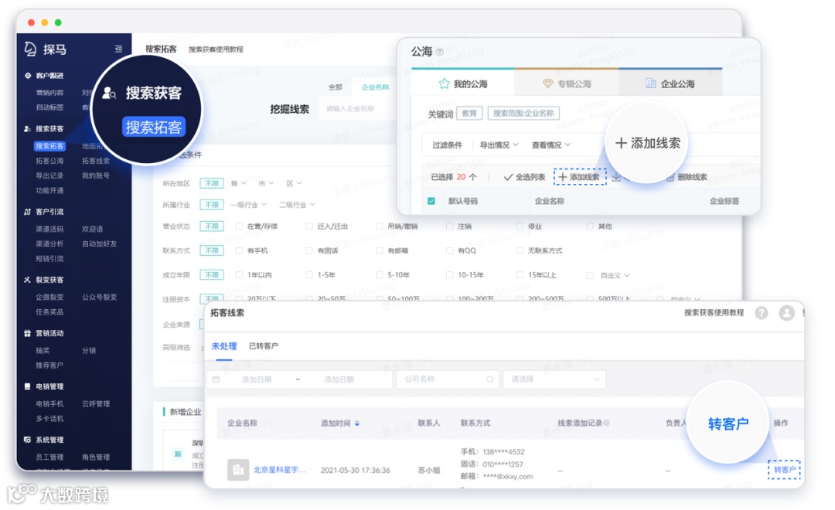Open 二级行业 industry dropdown
This screenshot has height=510, width=835.
click(297, 205)
